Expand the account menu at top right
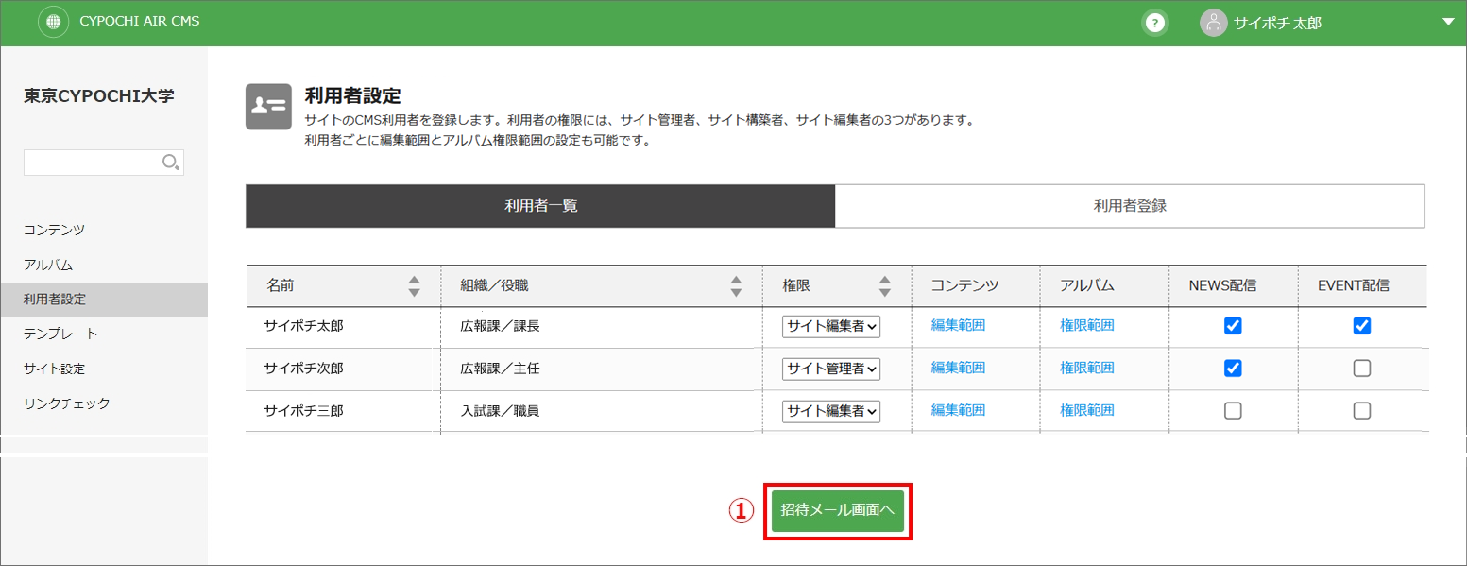The height and width of the screenshot is (566, 1467). click(x=1450, y=23)
